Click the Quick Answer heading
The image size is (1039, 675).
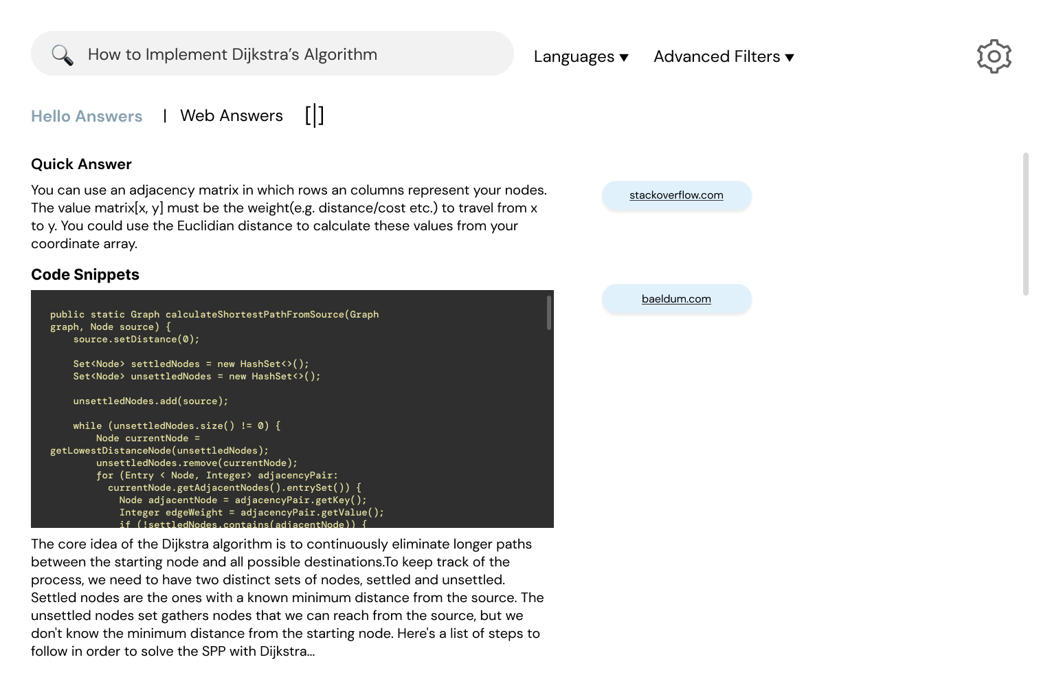click(81, 164)
